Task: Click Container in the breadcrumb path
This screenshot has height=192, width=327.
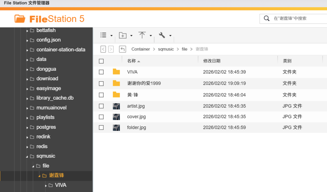Action: pos(140,49)
